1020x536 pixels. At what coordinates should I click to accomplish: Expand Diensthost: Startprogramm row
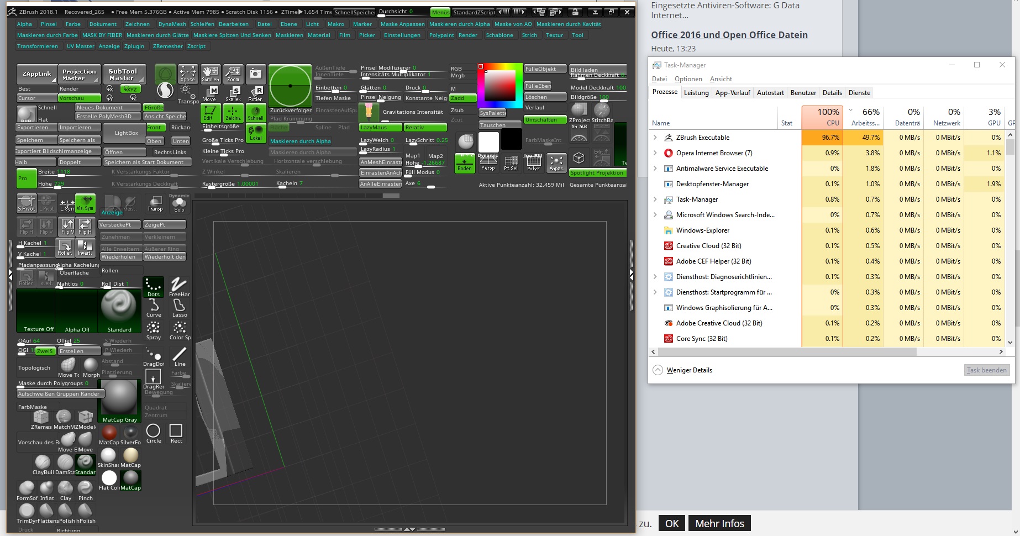click(x=655, y=292)
